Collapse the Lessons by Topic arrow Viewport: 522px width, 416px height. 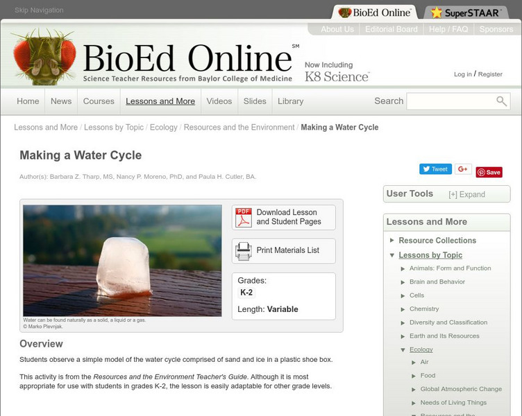[x=392, y=255]
